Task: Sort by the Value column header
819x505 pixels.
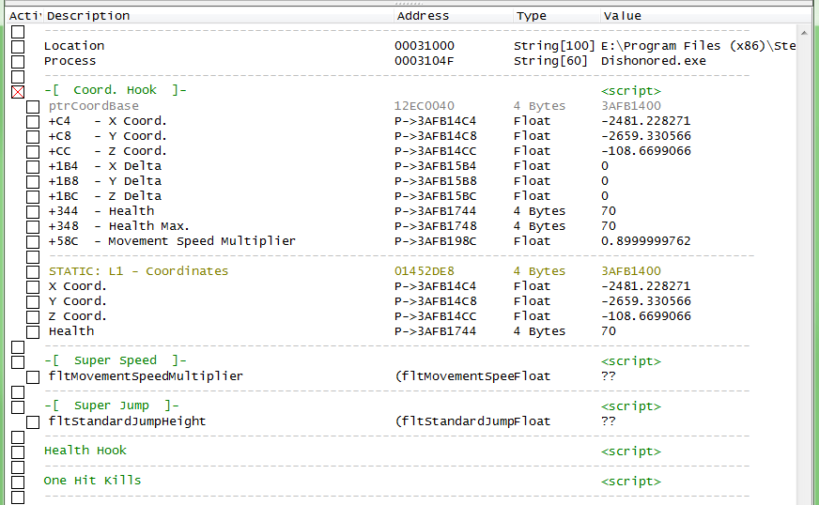Action: click(x=705, y=16)
